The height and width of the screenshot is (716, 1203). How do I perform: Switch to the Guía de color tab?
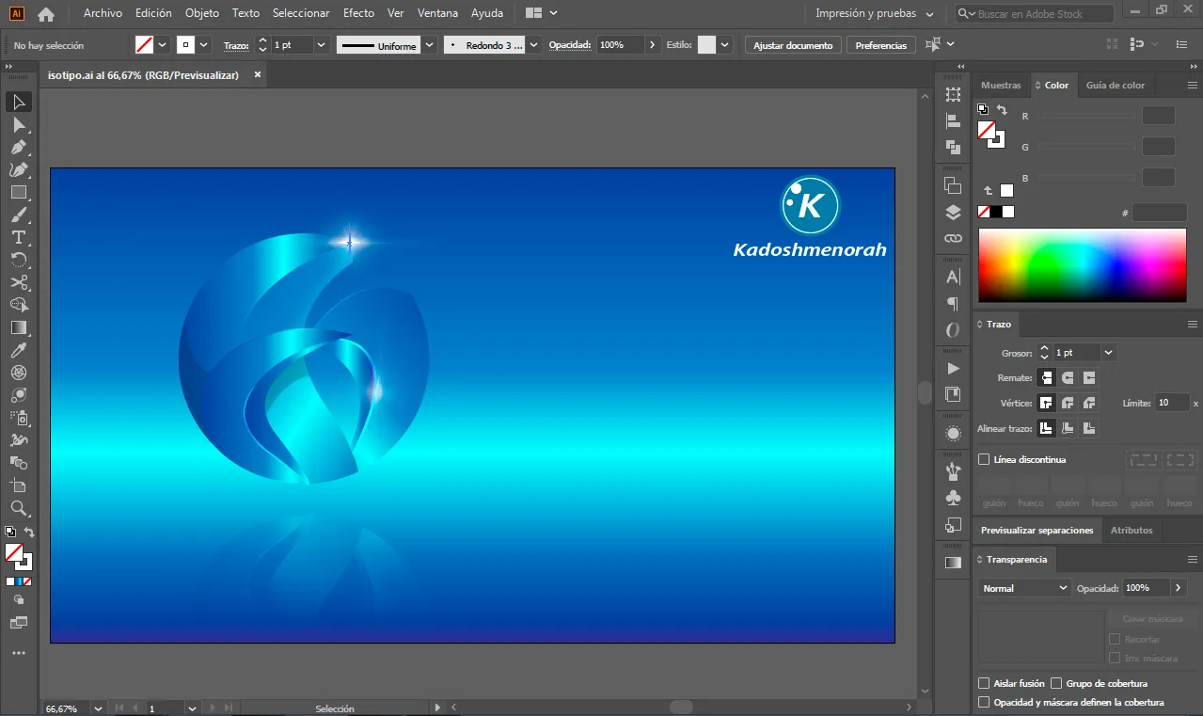[x=1116, y=85]
